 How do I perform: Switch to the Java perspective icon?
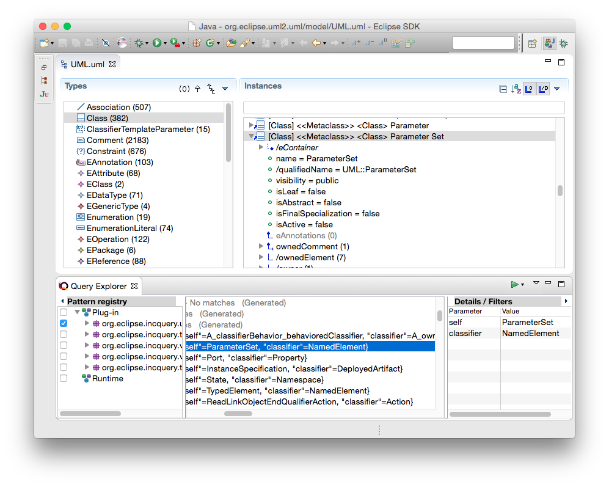point(549,43)
